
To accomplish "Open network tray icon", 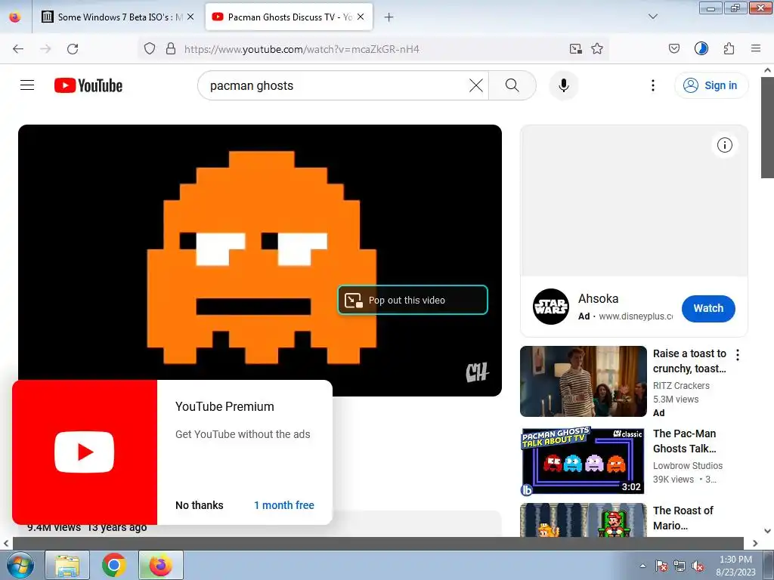I will pyautogui.click(x=680, y=566).
